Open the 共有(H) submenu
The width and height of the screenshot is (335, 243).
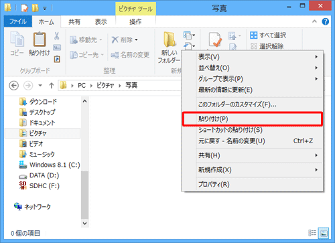[253, 155]
